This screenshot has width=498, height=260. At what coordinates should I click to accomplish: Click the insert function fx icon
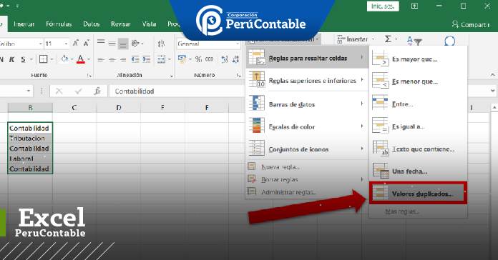coord(97,91)
